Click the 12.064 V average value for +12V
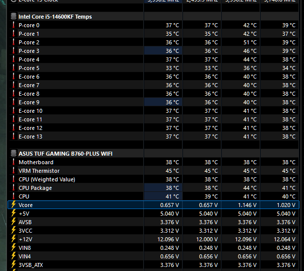Viewport: 304px width, 271px height. click(284, 239)
